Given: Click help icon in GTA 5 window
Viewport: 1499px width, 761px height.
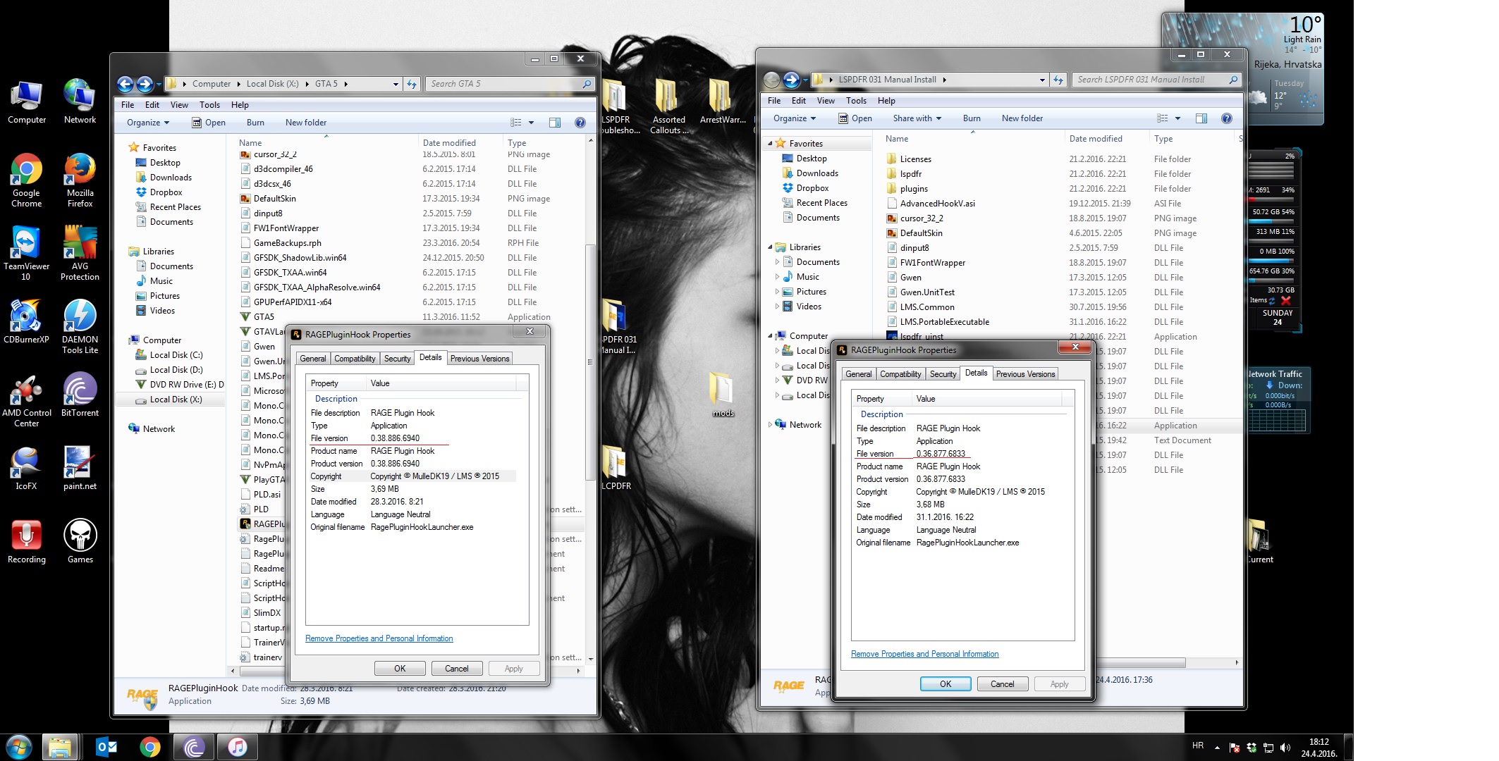Looking at the screenshot, I should (x=580, y=123).
